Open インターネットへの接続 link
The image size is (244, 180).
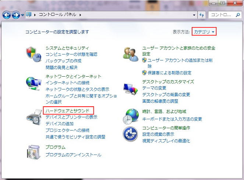[x=68, y=83]
